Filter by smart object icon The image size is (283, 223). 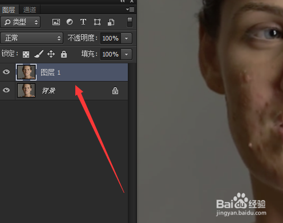111,22
